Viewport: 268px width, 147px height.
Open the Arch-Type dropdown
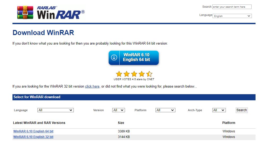pos(219,110)
